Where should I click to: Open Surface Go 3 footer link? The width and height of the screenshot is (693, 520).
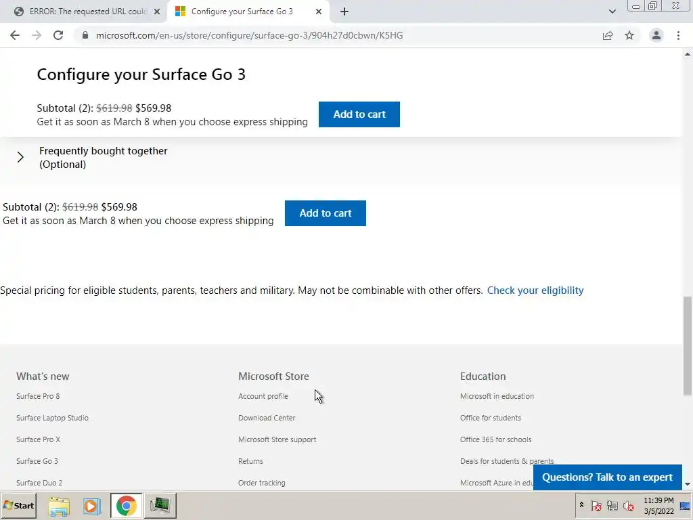37,461
